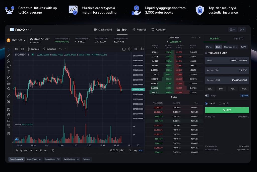Click the Compare symbol button

pos(33,49)
